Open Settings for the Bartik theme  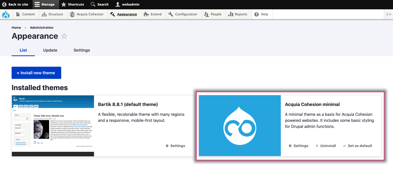[x=175, y=146]
